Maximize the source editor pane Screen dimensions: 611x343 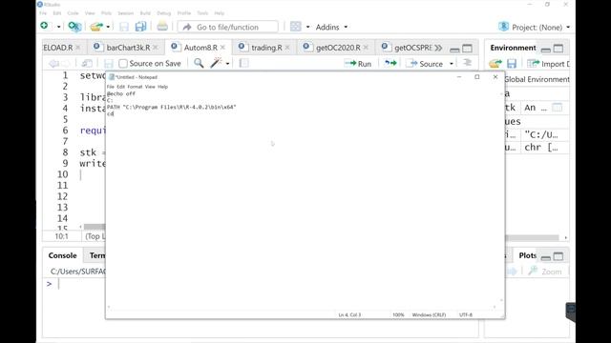coord(467,49)
